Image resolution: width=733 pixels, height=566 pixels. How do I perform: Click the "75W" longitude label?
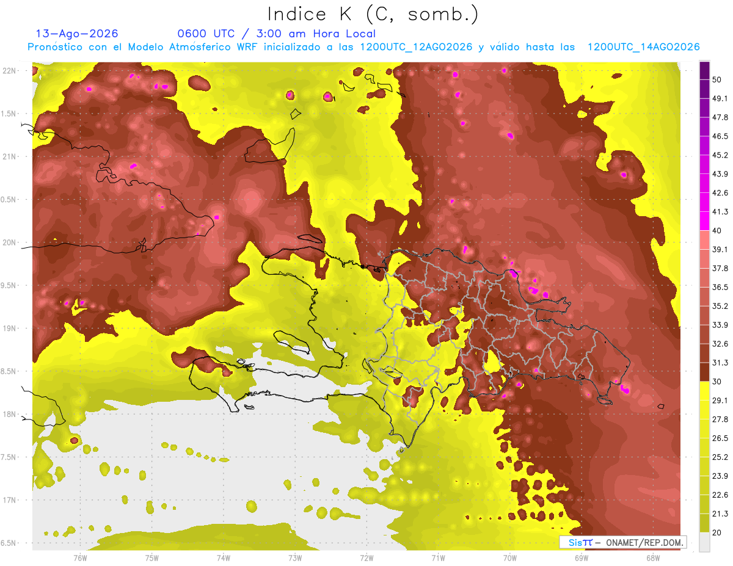tap(152, 558)
